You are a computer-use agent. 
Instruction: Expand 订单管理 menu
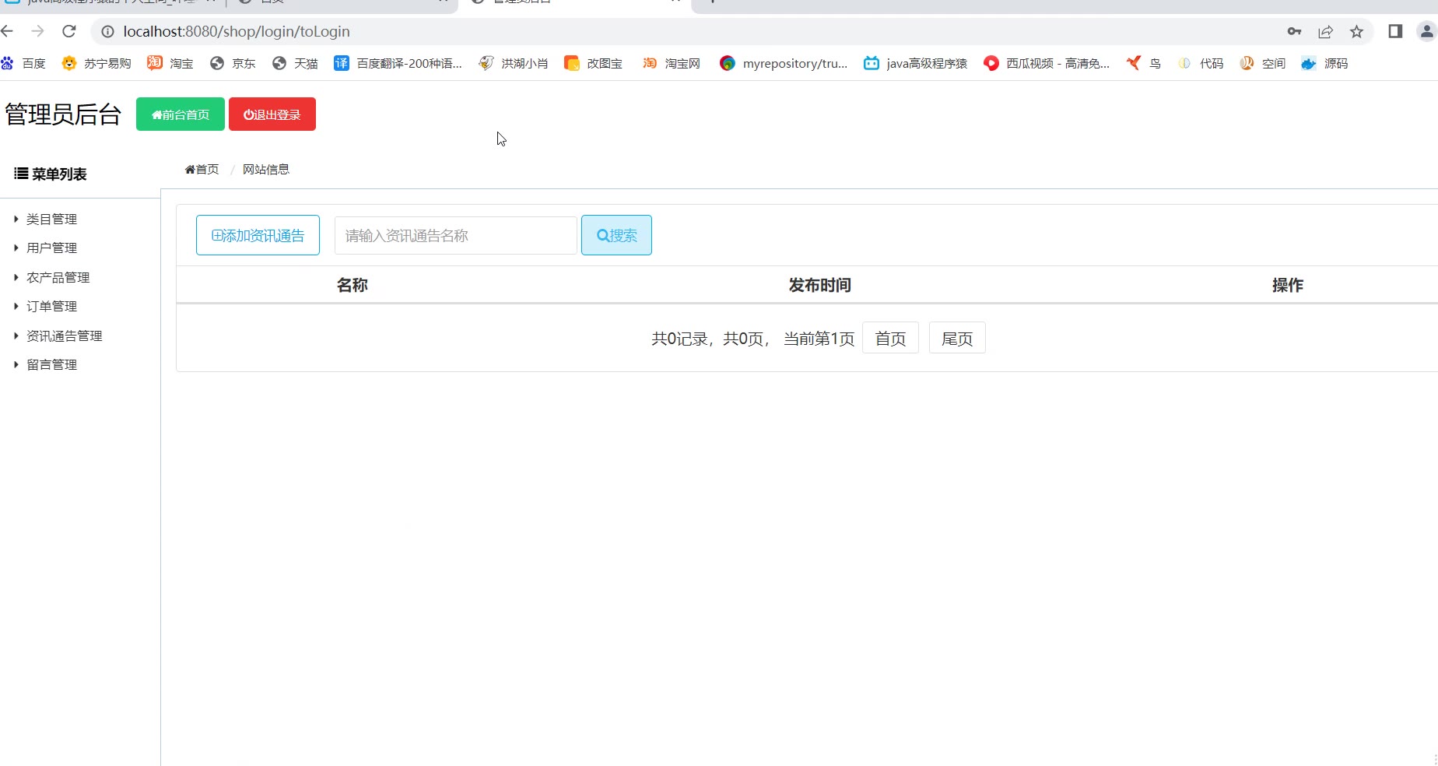point(51,307)
